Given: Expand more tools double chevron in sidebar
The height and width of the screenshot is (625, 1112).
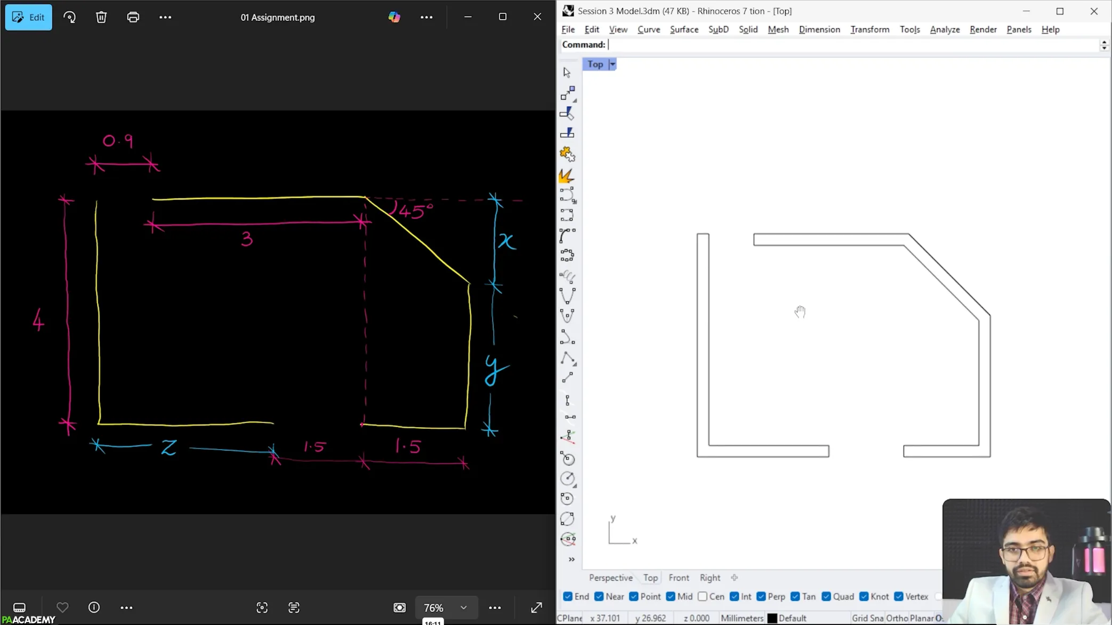Looking at the screenshot, I should pos(571,559).
